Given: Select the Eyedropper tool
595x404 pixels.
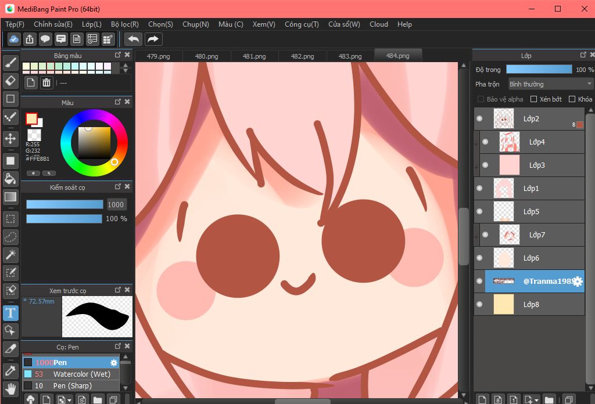Looking at the screenshot, I should coord(10,371).
